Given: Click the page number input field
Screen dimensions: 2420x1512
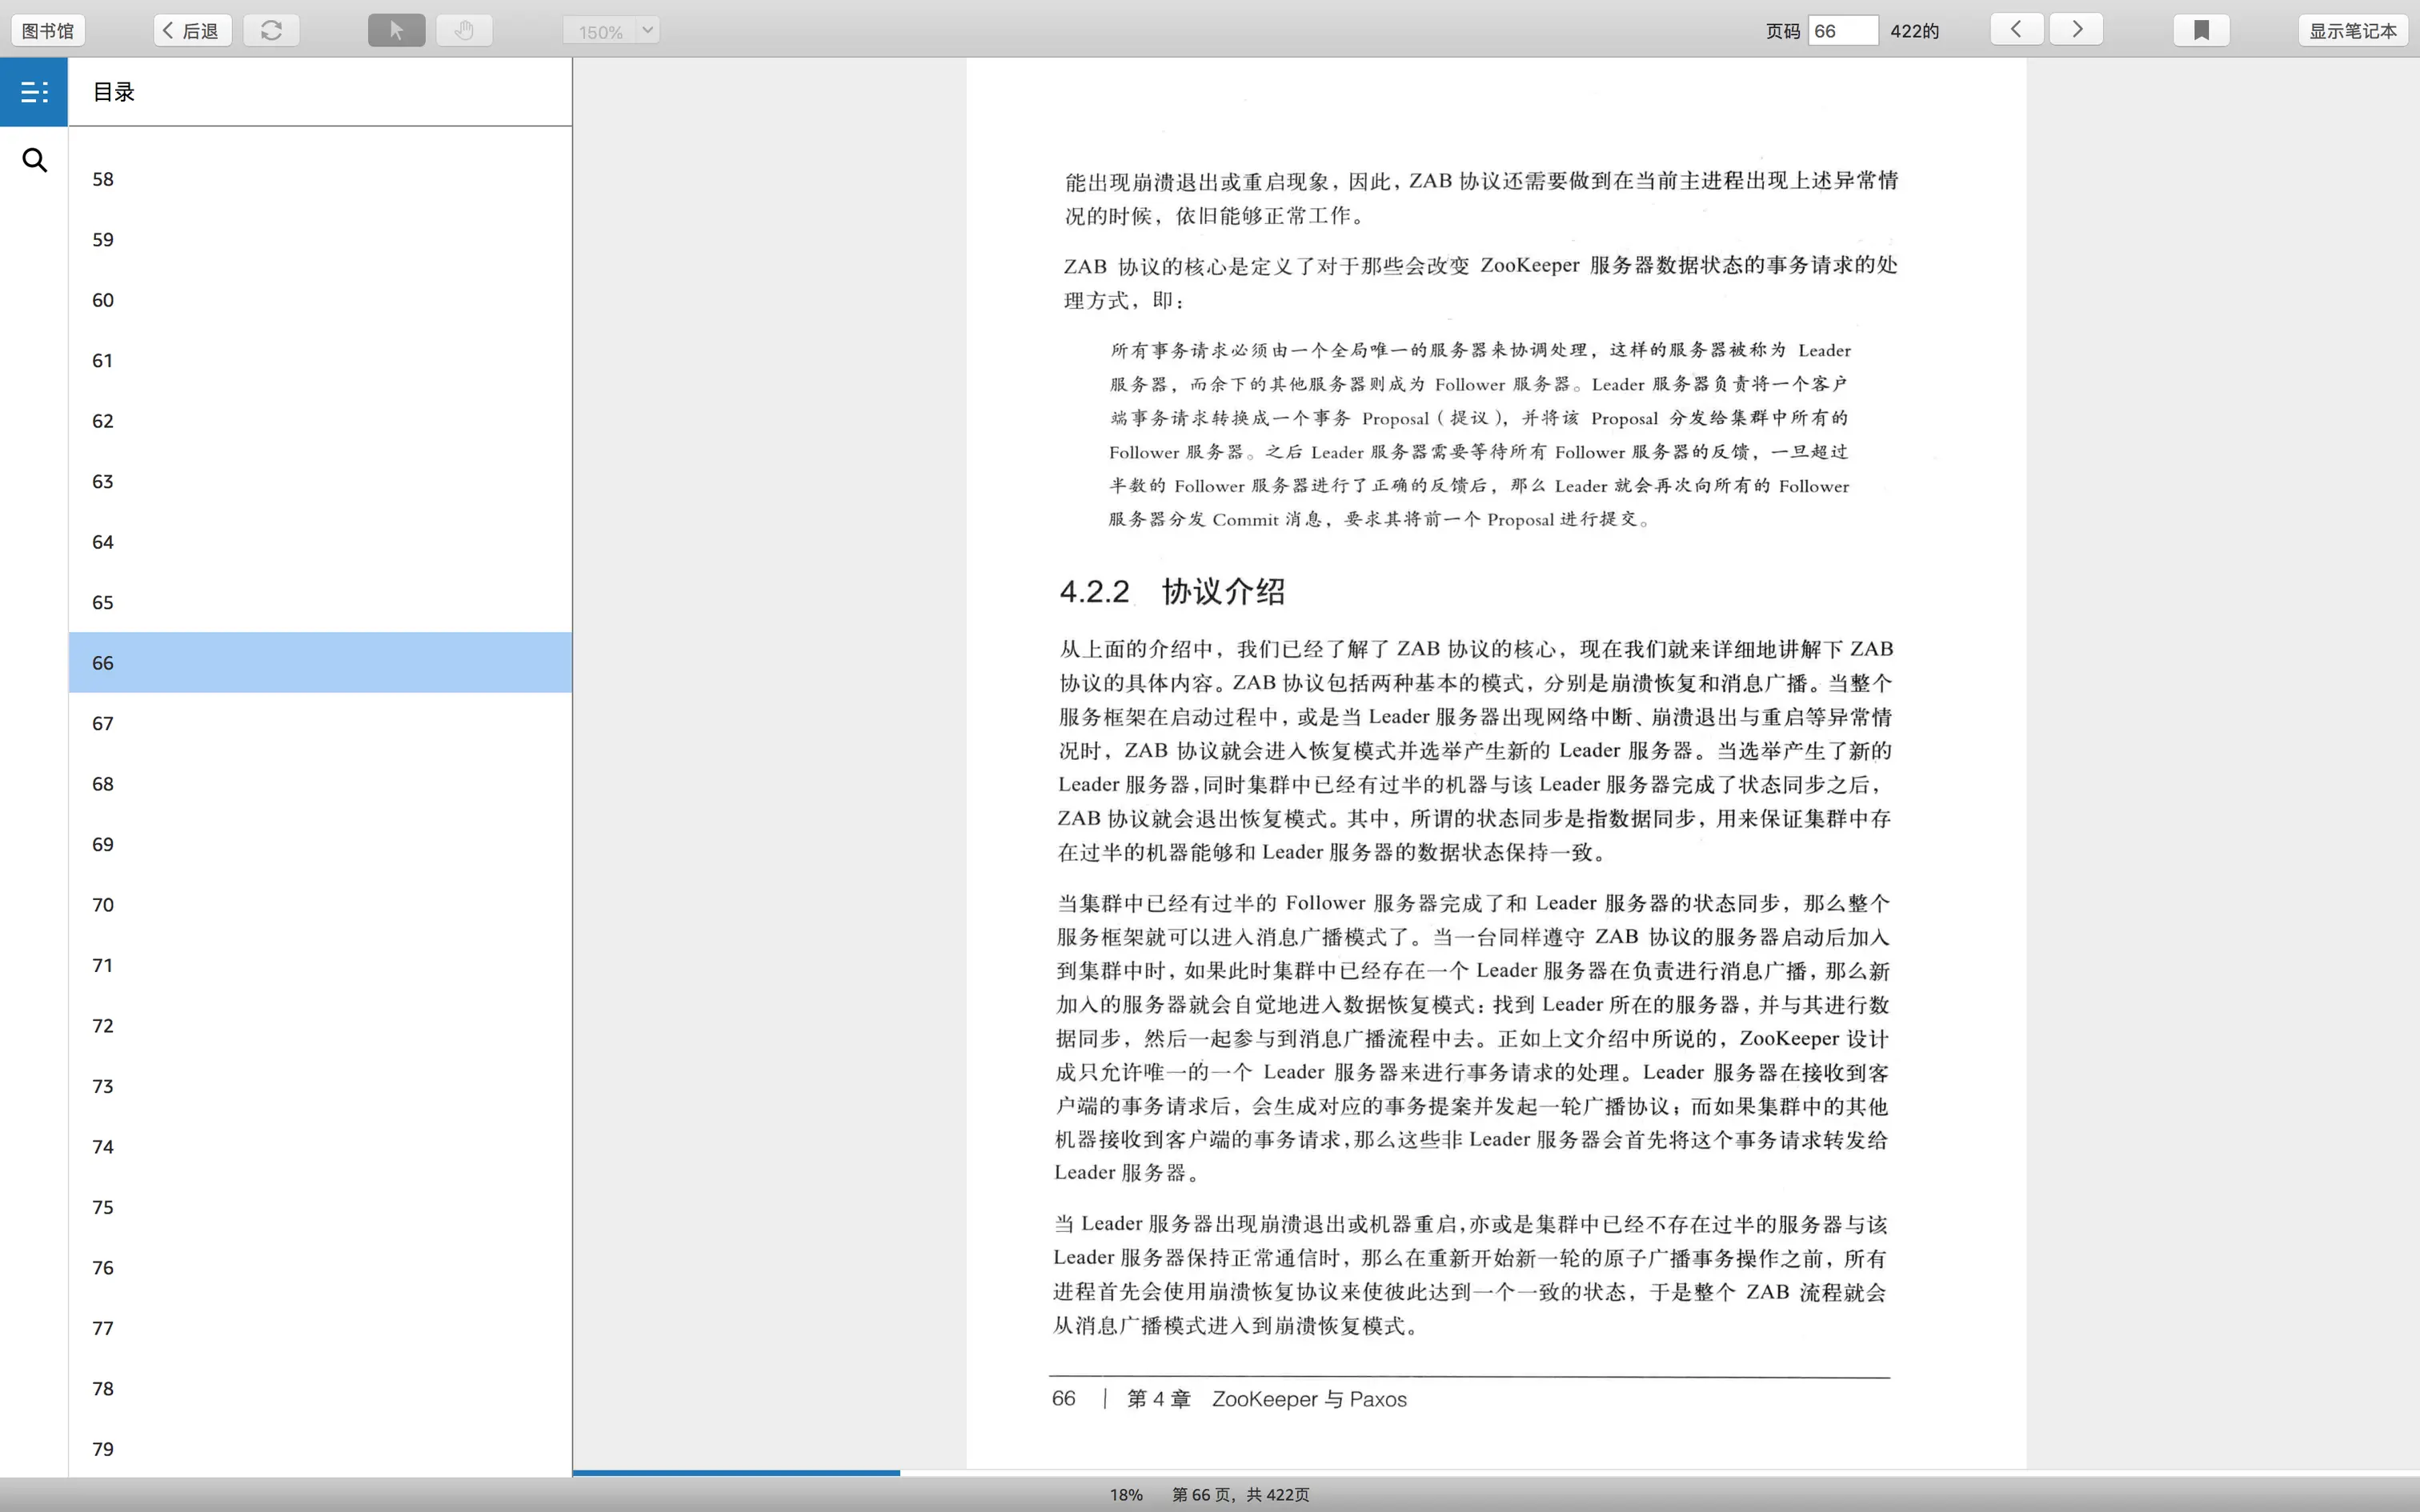Looking at the screenshot, I should [1842, 30].
